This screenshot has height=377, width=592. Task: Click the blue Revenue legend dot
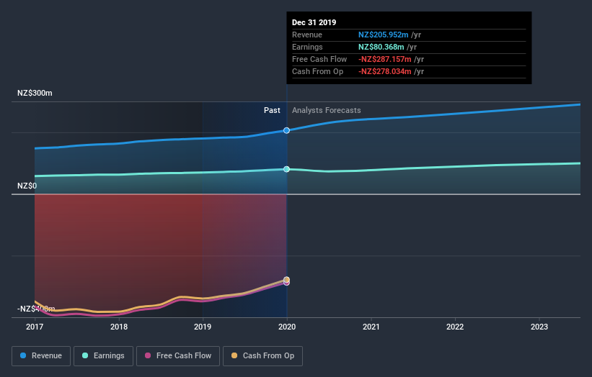coord(23,355)
